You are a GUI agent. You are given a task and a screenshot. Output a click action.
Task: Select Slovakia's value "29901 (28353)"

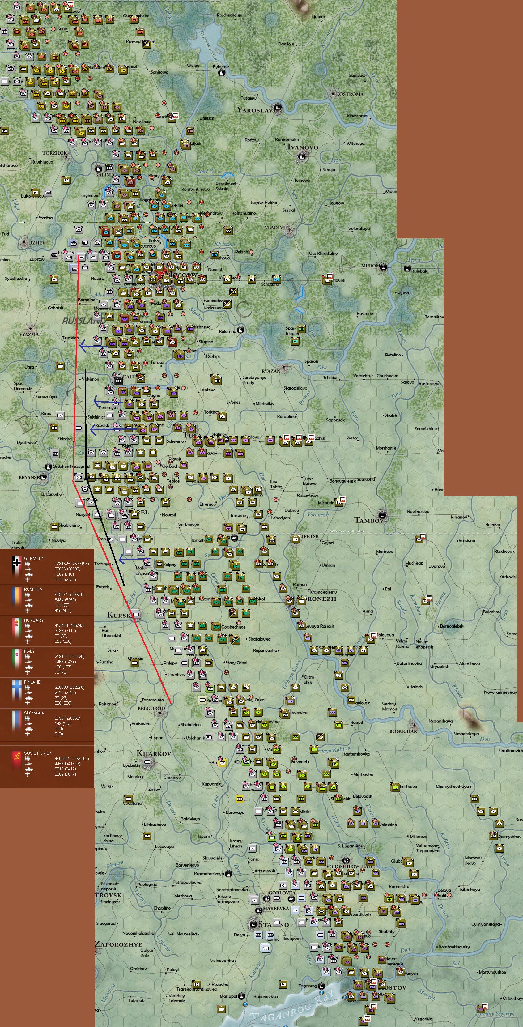67,718
